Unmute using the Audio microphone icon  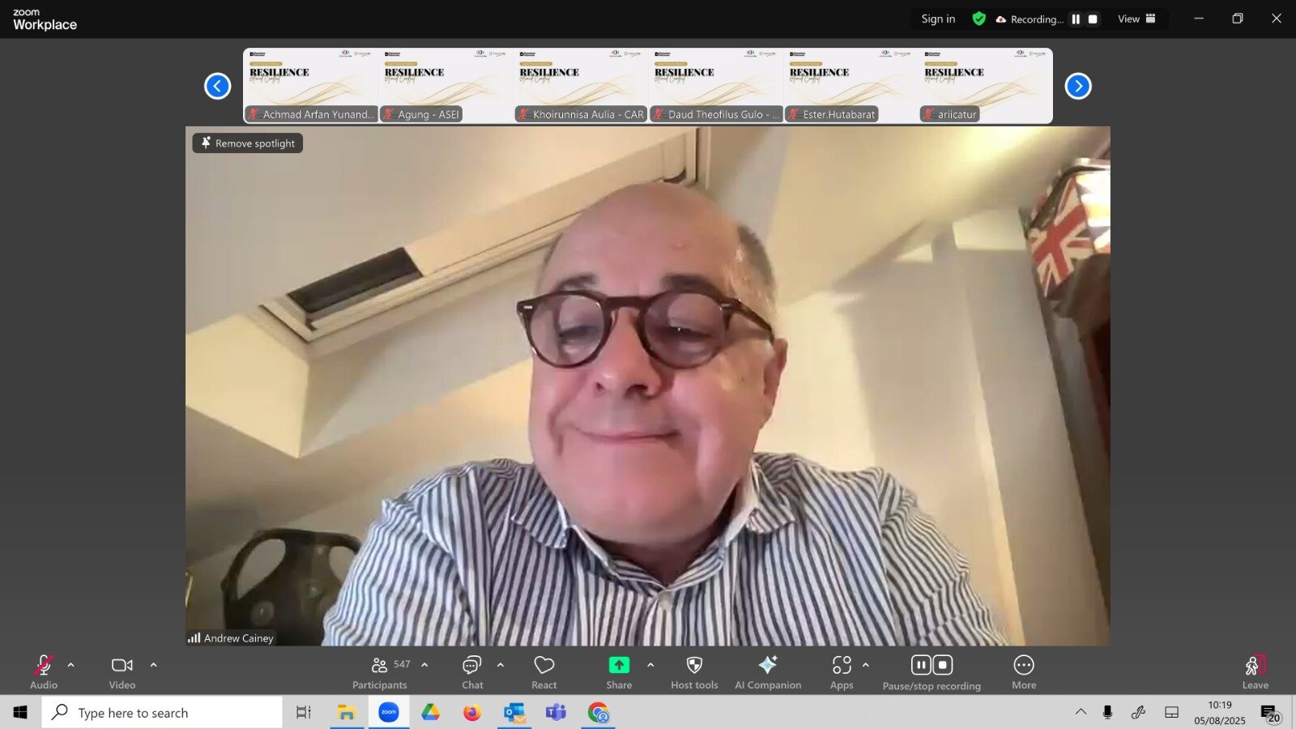44,666
